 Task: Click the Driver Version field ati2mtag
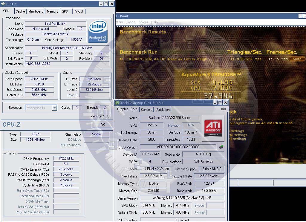tap(182, 198)
